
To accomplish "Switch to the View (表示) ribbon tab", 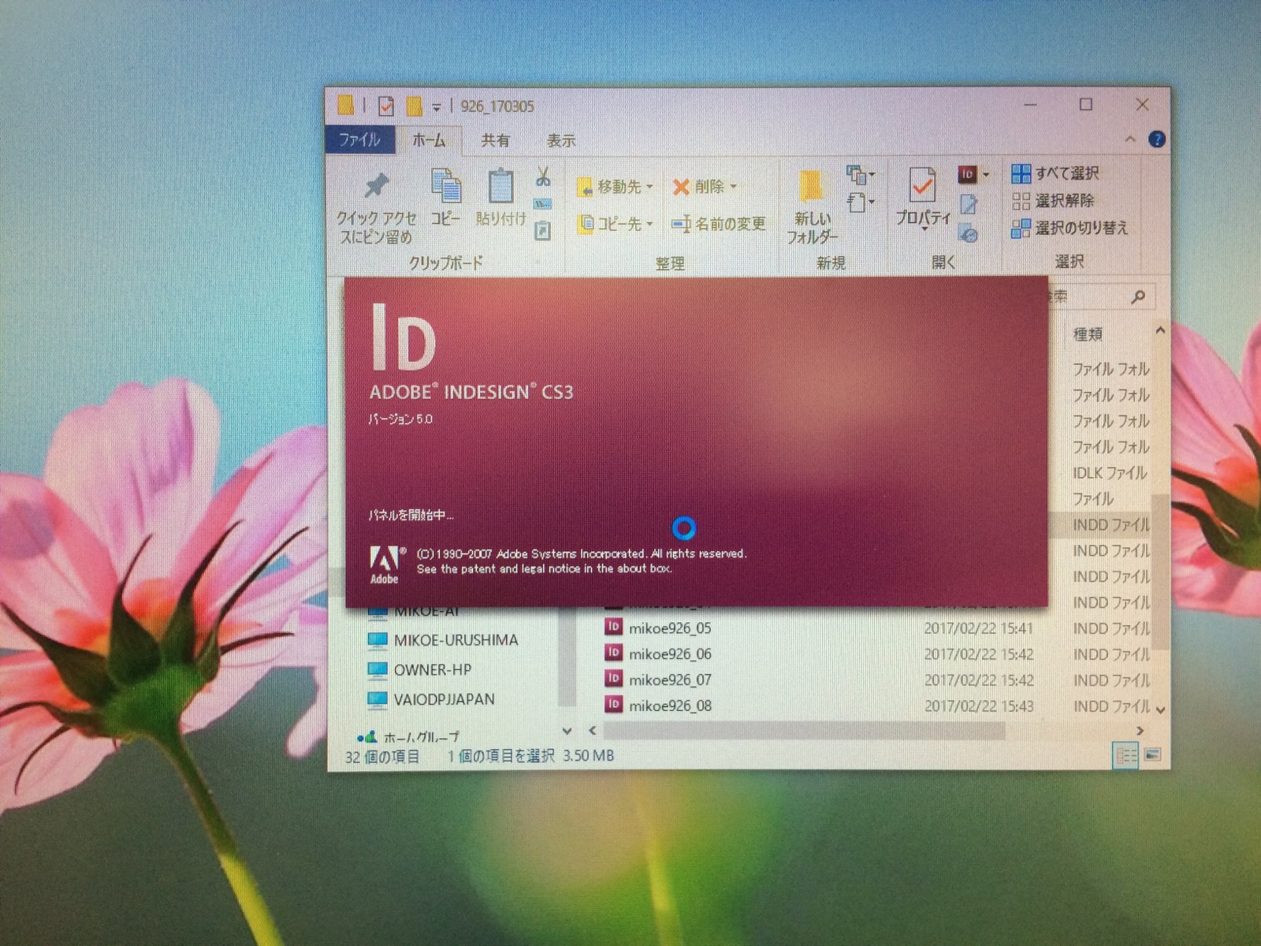I will click(x=560, y=140).
